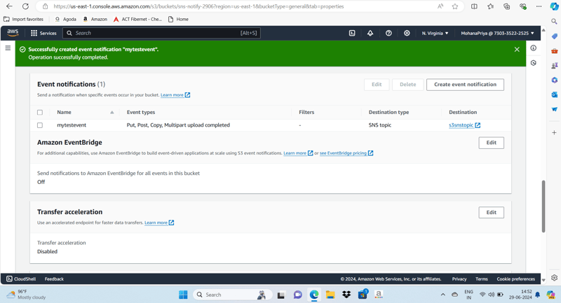Open the Services grid menu

click(43, 33)
